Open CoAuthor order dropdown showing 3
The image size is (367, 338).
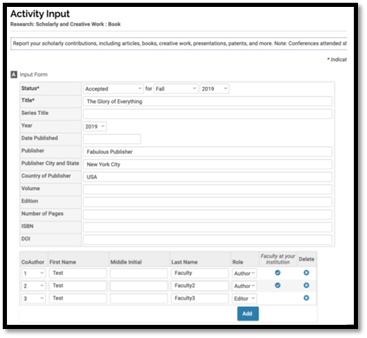point(33,299)
